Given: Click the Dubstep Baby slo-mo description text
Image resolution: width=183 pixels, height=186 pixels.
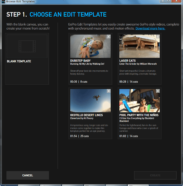Looking at the screenshot, I should point(89,72).
